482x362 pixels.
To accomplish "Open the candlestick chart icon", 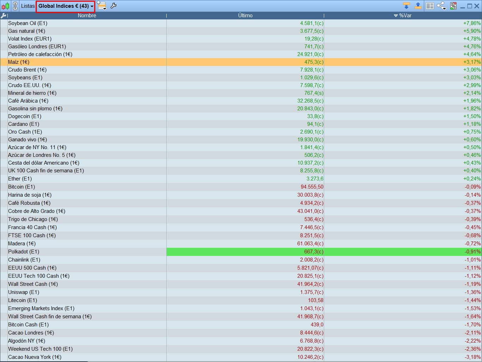I will pos(5,6).
